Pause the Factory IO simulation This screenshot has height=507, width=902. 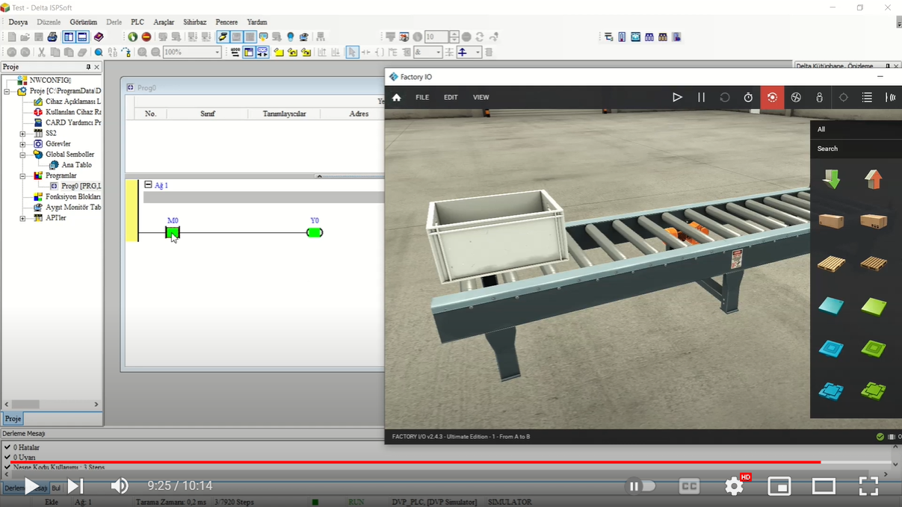pyautogui.click(x=701, y=97)
